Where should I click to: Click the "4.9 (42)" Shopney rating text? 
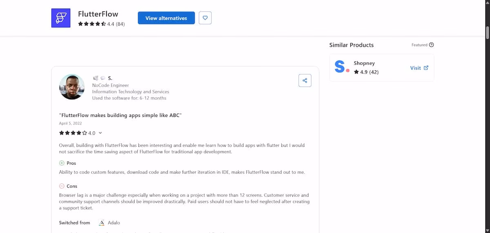click(x=370, y=72)
